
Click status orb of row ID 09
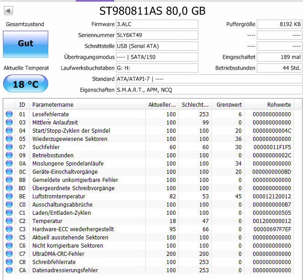[x=9, y=155]
